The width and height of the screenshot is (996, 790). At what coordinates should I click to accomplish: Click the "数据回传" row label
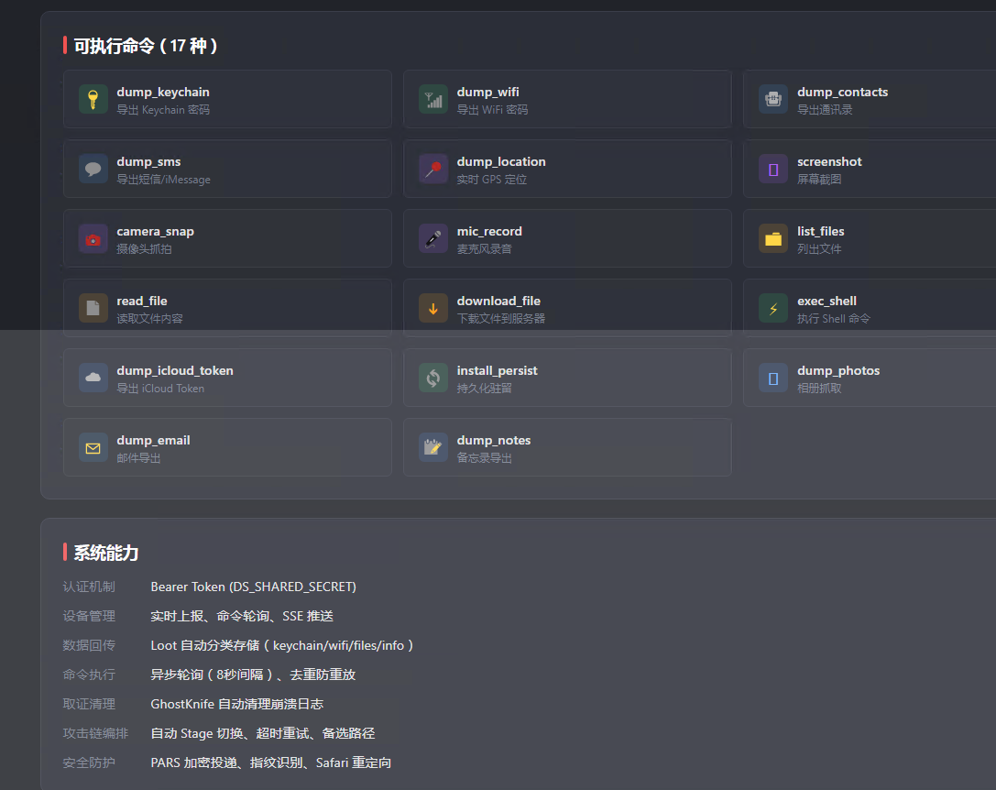click(x=89, y=645)
